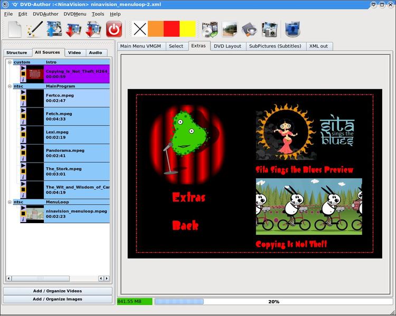The image size is (396, 316).
Task: Click stop square on Fetch.mpeg row
Action: click(23, 116)
